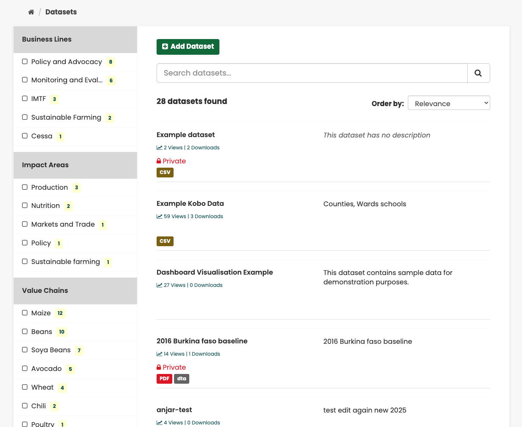Open the Example Kobo Data dataset
This screenshot has height=427, width=522.
click(190, 204)
